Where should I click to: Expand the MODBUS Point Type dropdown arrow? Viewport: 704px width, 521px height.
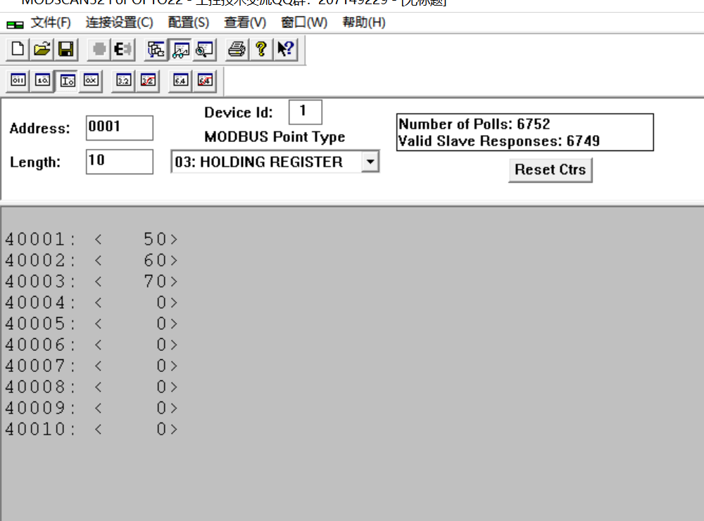(x=370, y=162)
